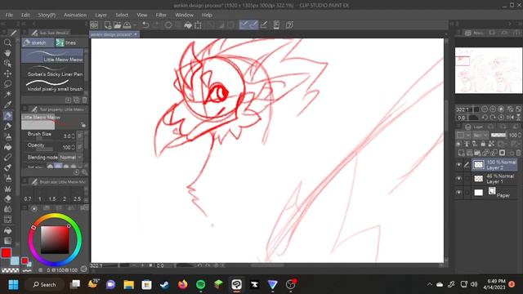Hide Paper layer with eye icon
This screenshot has height=294, width=523.
pyautogui.click(x=459, y=193)
